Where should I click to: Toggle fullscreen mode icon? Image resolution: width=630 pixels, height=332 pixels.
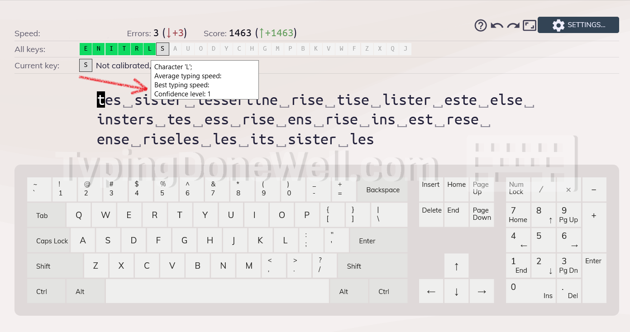coord(530,25)
